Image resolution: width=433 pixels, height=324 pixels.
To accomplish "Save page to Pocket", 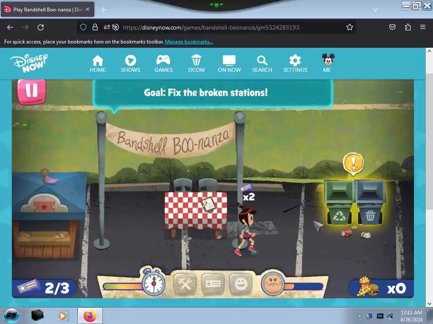I will (x=392, y=27).
